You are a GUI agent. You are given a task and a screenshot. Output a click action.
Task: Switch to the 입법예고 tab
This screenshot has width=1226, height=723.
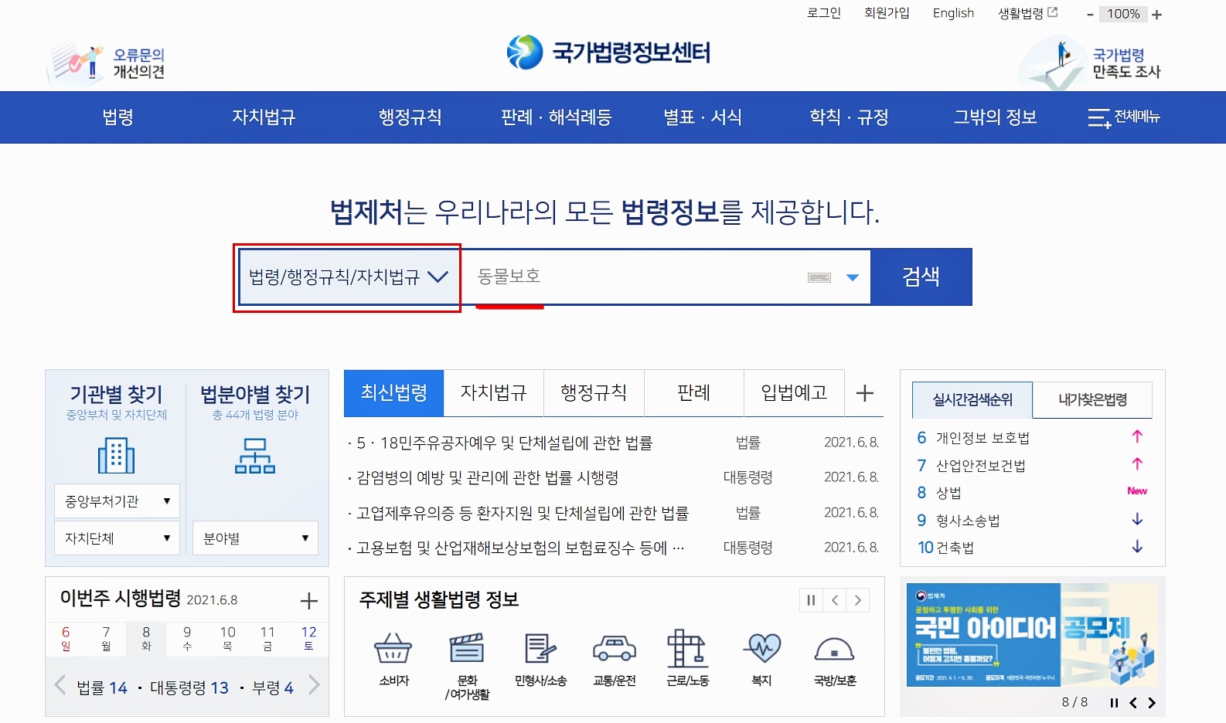[x=794, y=393]
